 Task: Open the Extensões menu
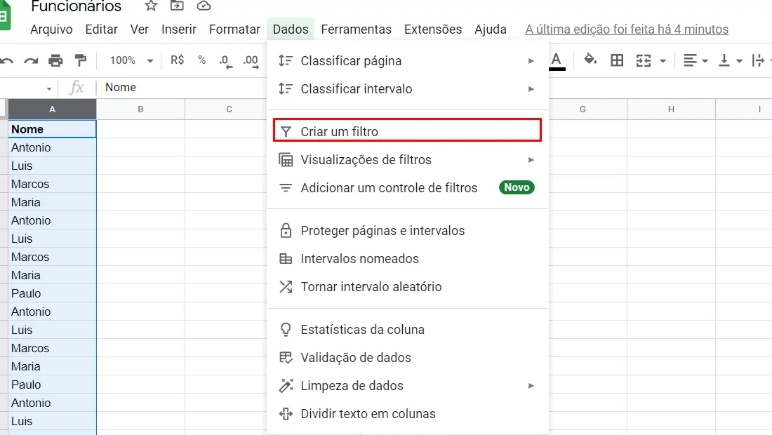(x=433, y=29)
